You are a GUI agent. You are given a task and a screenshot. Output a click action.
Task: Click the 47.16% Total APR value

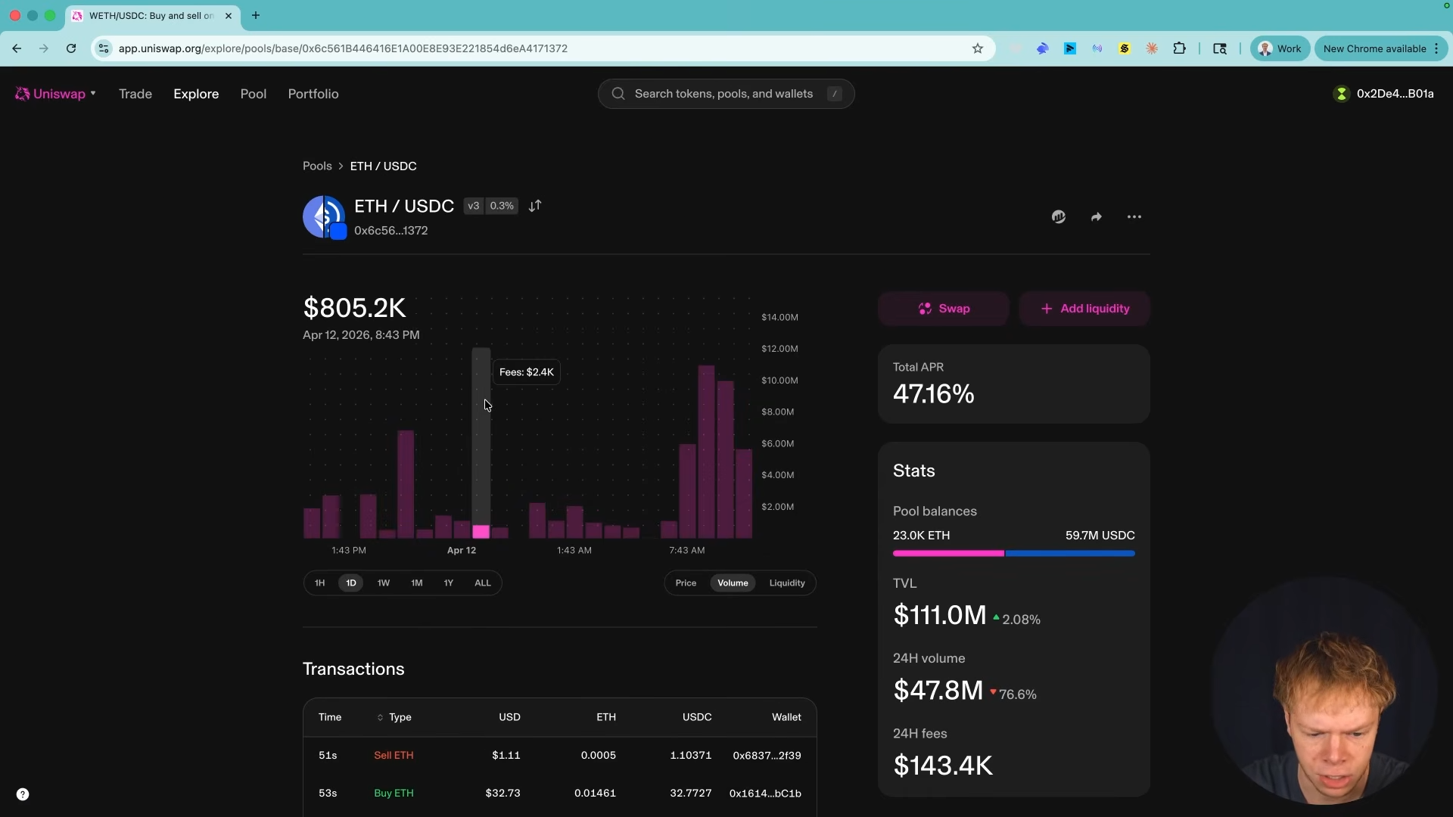pos(934,394)
